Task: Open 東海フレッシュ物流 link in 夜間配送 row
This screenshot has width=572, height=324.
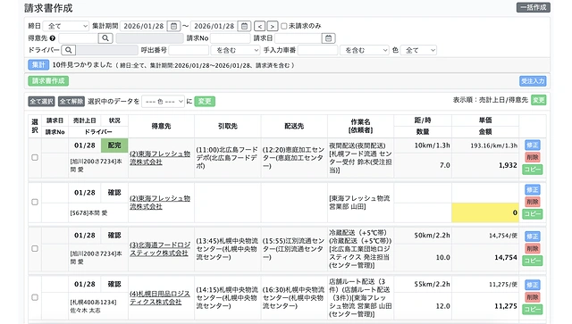Action: [x=160, y=158]
